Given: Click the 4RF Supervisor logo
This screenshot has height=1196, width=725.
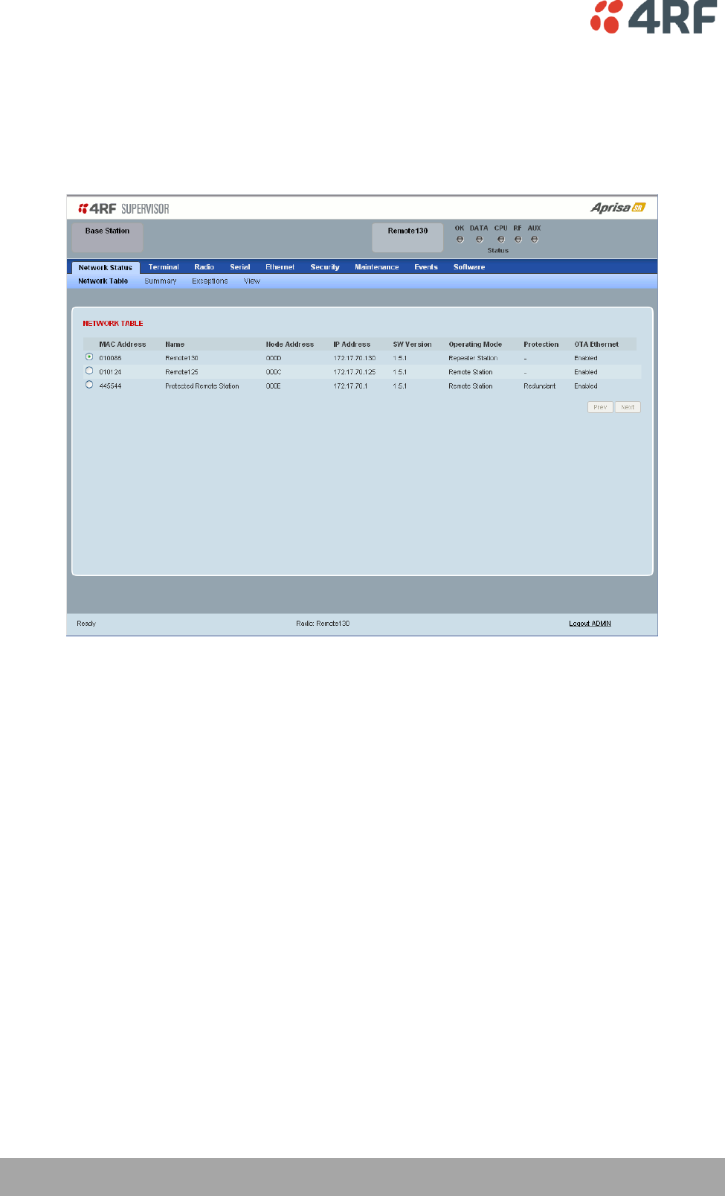Looking at the screenshot, I should (123, 208).
